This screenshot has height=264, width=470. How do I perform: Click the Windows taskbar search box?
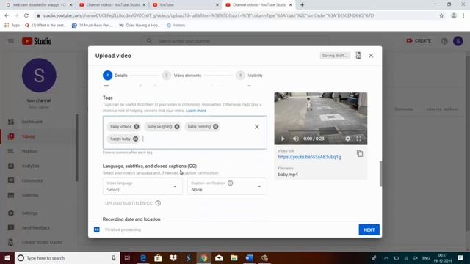pyautogui.click(x=67, y=258)
